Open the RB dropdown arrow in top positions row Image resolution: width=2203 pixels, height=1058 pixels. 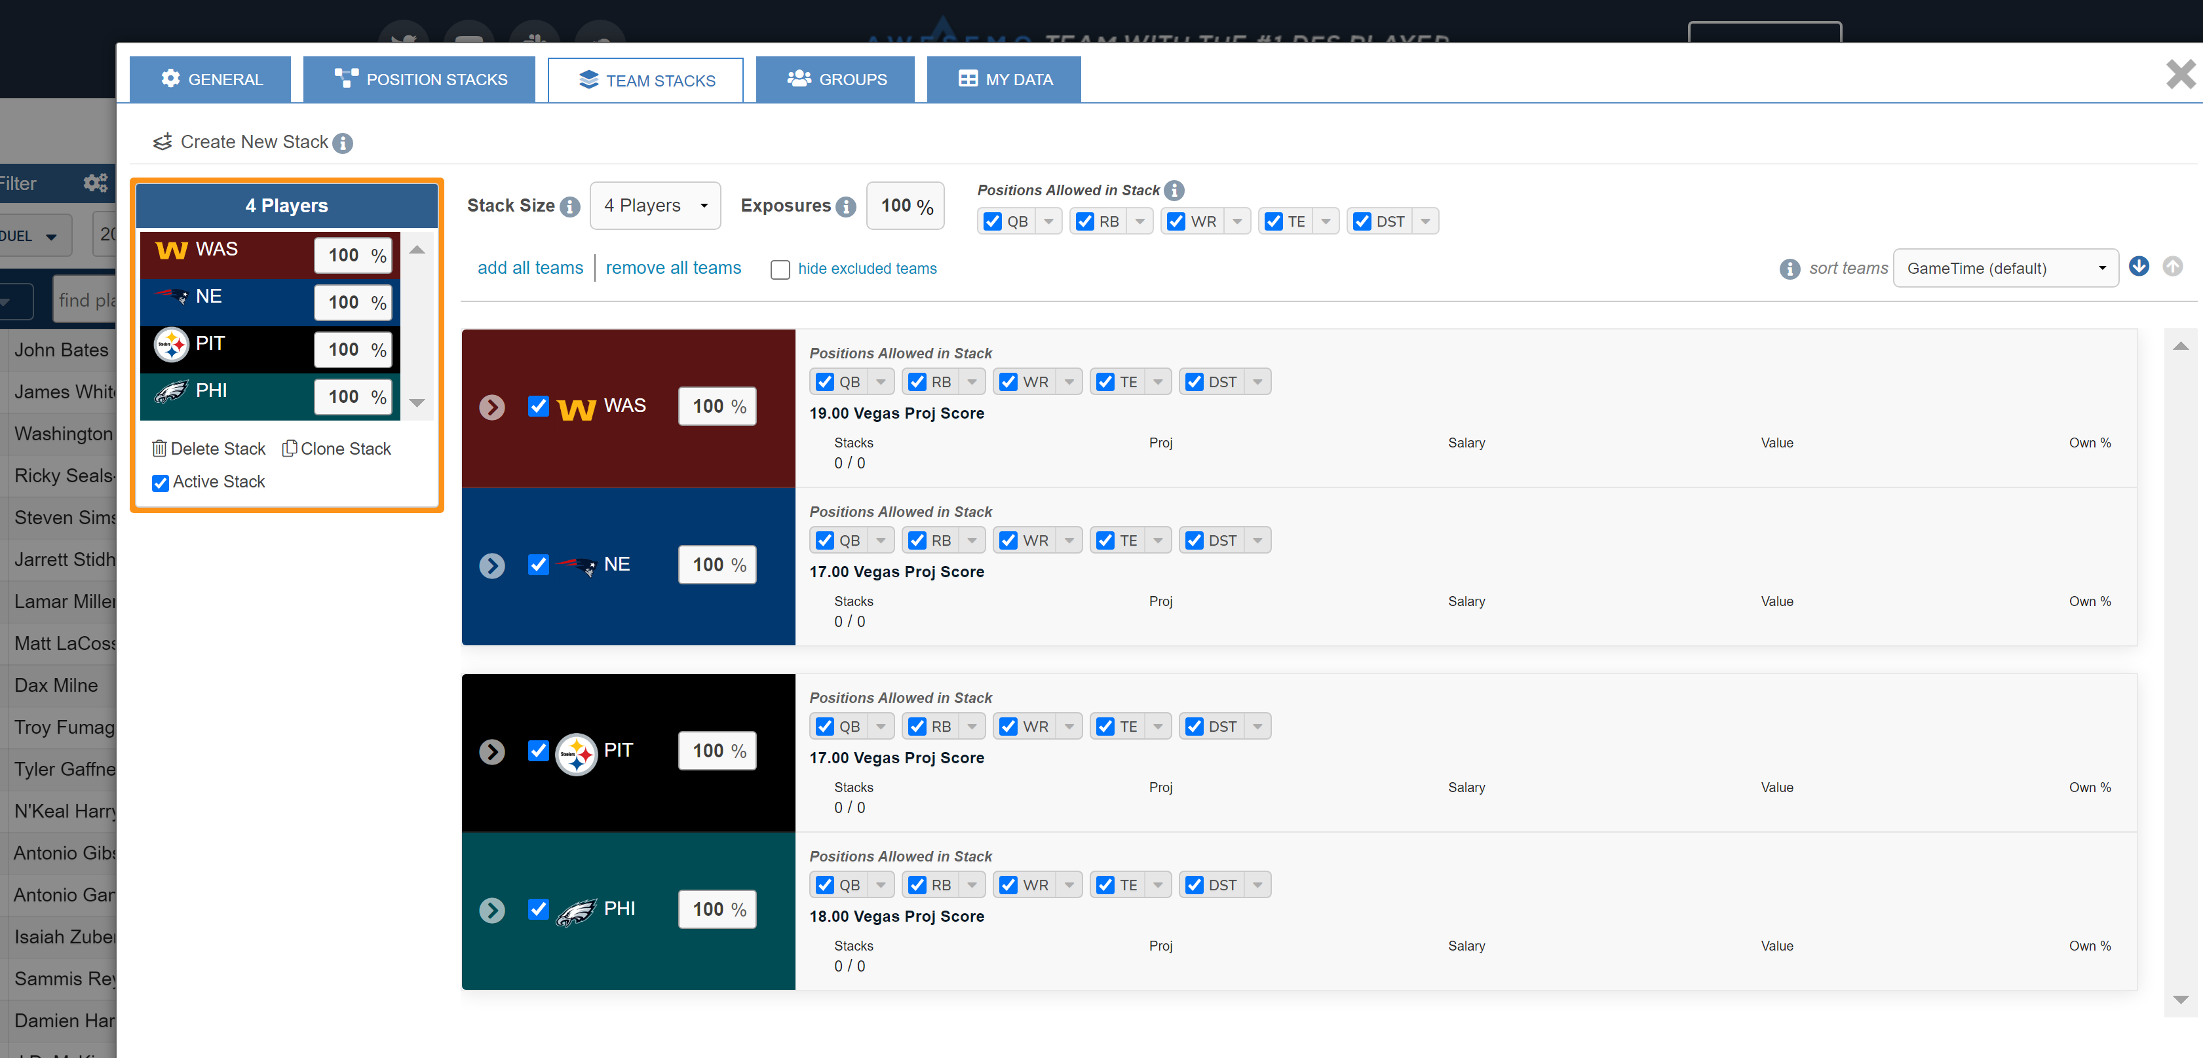tap(1140, 221)
